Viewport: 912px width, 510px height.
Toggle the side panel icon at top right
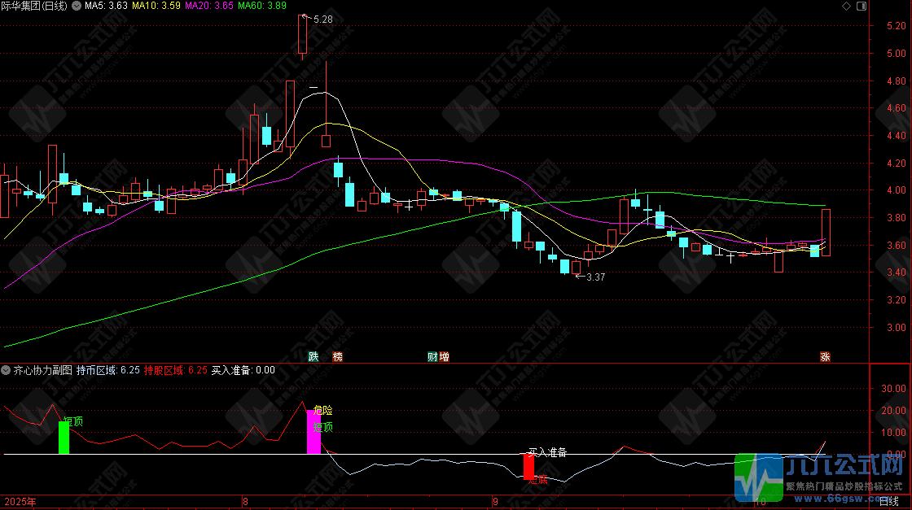(x=862, y=7)
